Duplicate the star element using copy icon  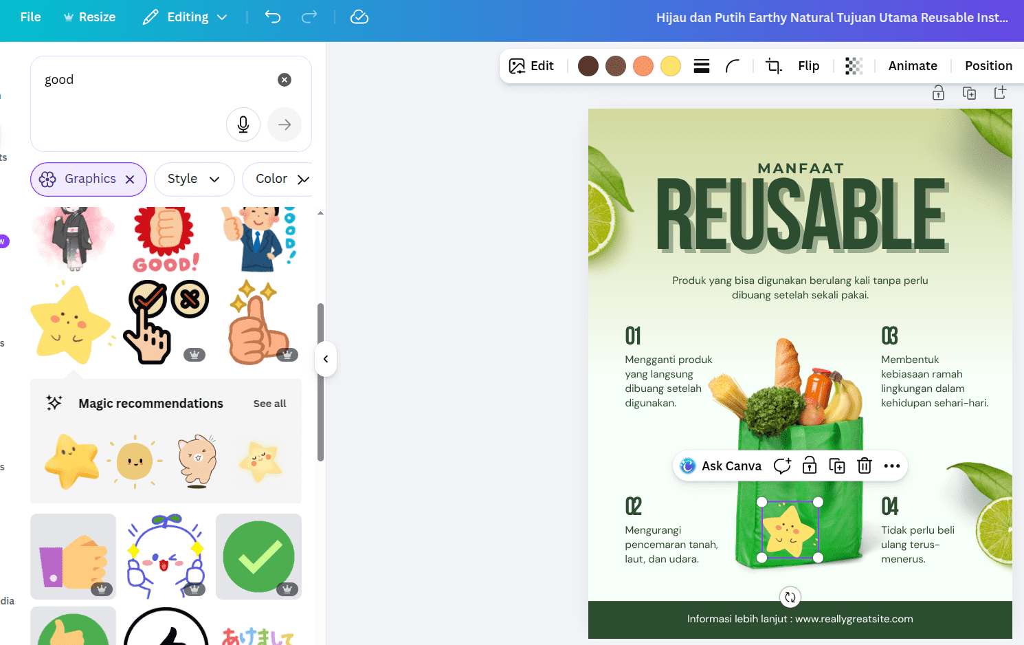pos(836,466)
